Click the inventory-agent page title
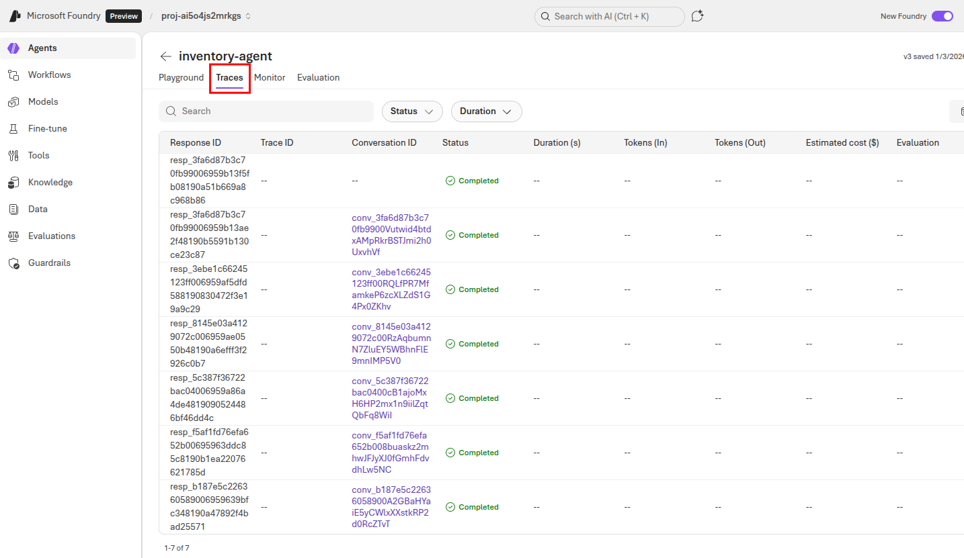The image size is (964, 558). point(225,56)
